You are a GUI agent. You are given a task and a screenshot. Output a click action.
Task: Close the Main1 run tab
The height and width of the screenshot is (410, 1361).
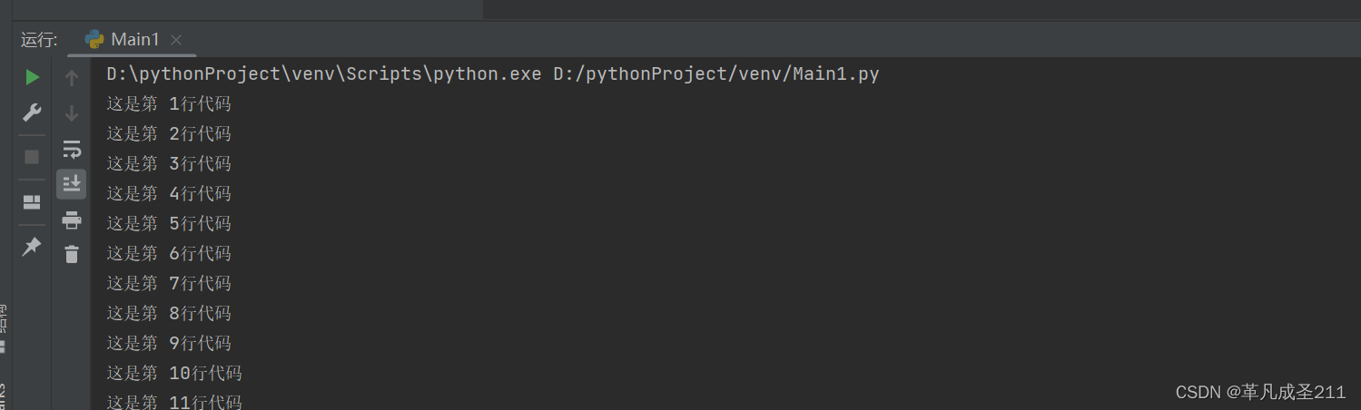pyautogui.click(x=176, y=40)
